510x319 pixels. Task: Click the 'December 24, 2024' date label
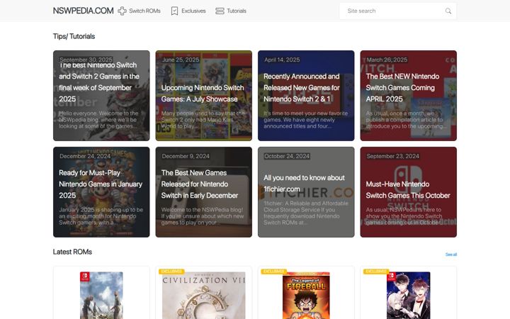coord(85,156)
